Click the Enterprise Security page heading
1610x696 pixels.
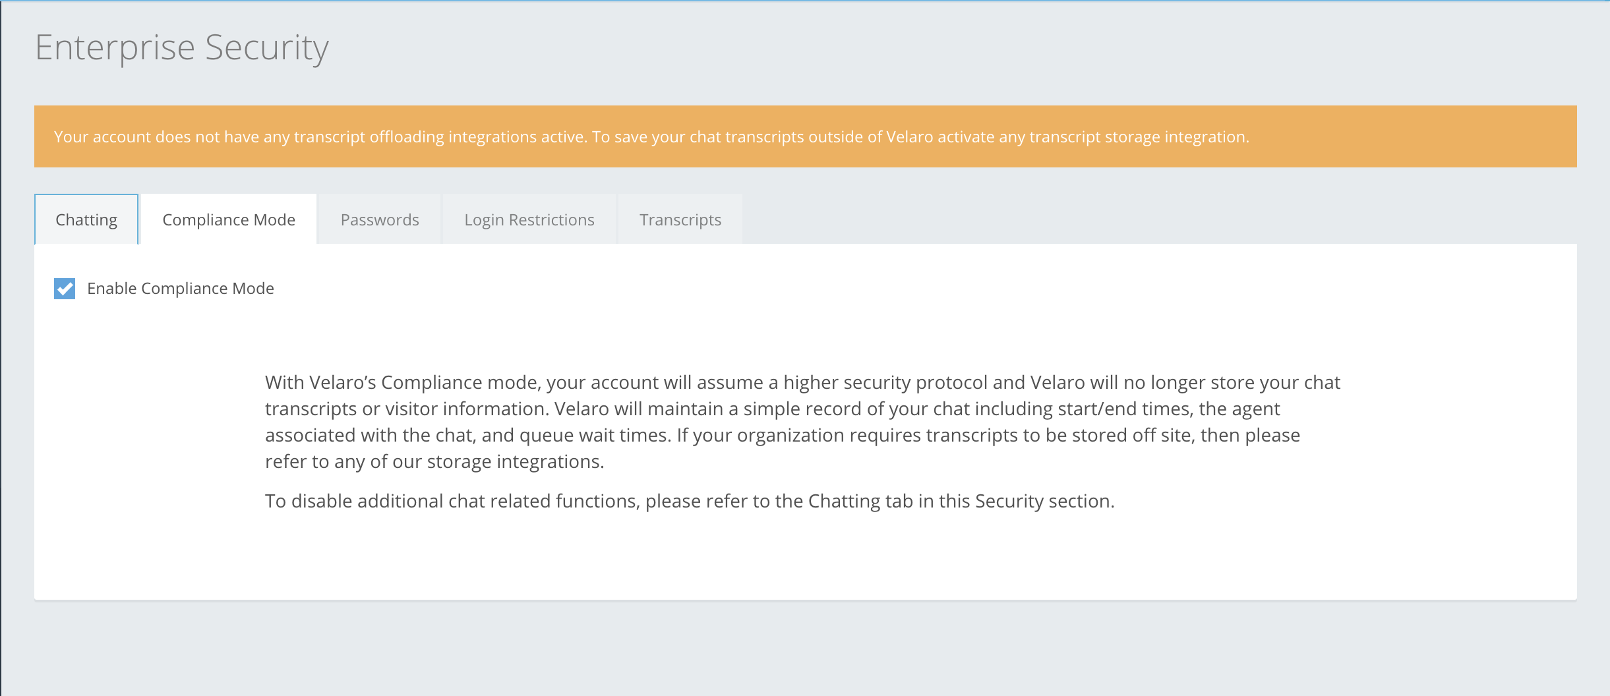182,47
